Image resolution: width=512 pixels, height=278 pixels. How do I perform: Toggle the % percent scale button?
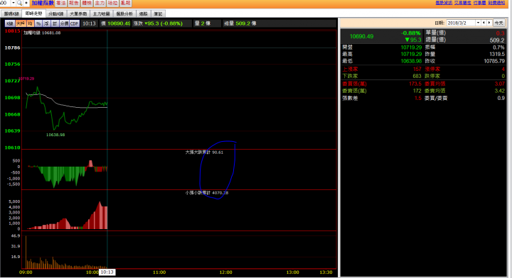(x=38, y=23)
